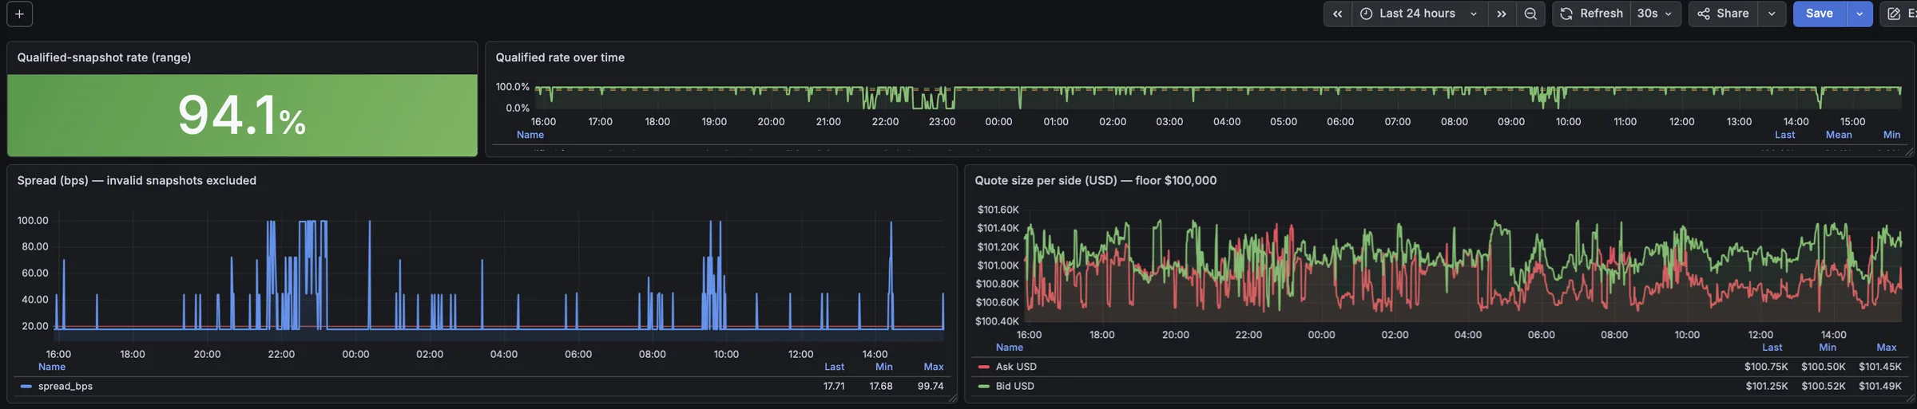This screenshot has width=1917, height=409.
Task: Sort Spread legend by Max column
Action: pyautogui.click(x=934, y=367)
